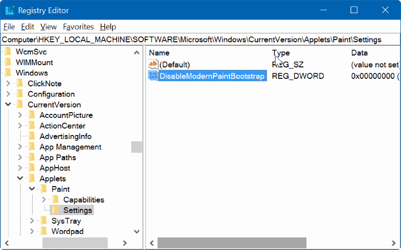Viewport: 401px width, 250px height.
Task: Click the ClickNote folder icon
Action: (20, 84)
